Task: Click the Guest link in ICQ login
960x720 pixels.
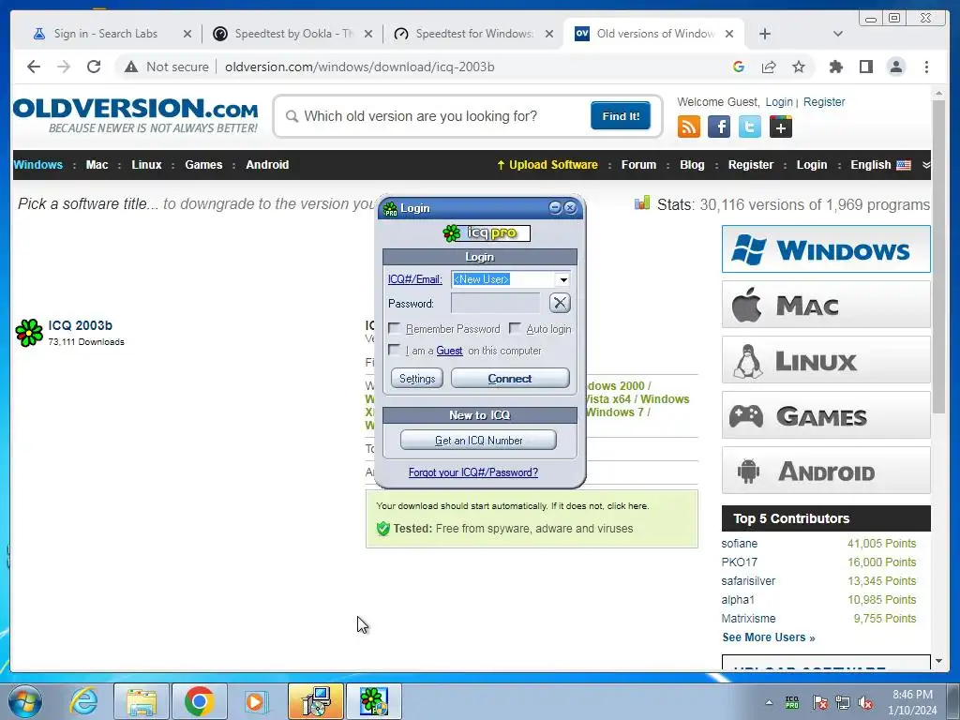Action: click(449, 351)
